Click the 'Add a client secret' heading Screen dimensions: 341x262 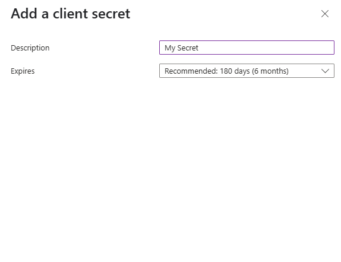pyautogui.click(x=71, y=14)
